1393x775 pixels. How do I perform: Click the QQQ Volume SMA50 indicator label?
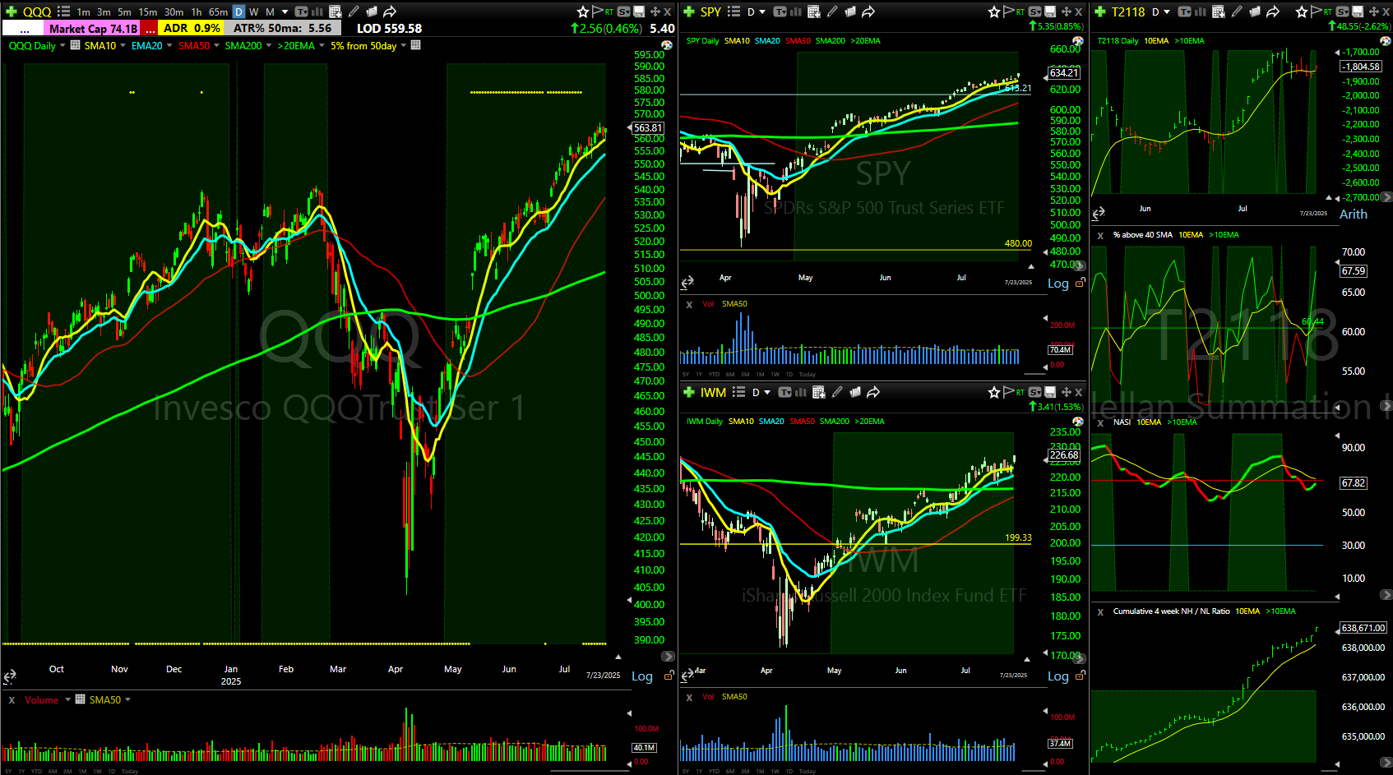pyautogui.click(x=104, y=700)
